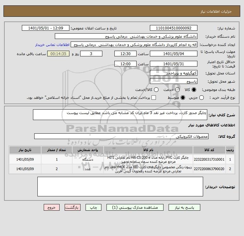Click quantity 1 in the printer row
This screenshot has width=244, height=236.
[57, 159]
